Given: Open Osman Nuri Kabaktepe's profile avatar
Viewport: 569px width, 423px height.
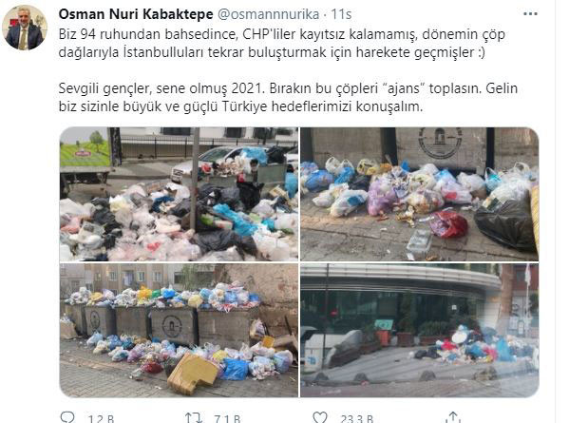Looking at the screenshot, I should click(x=25, y=28).
